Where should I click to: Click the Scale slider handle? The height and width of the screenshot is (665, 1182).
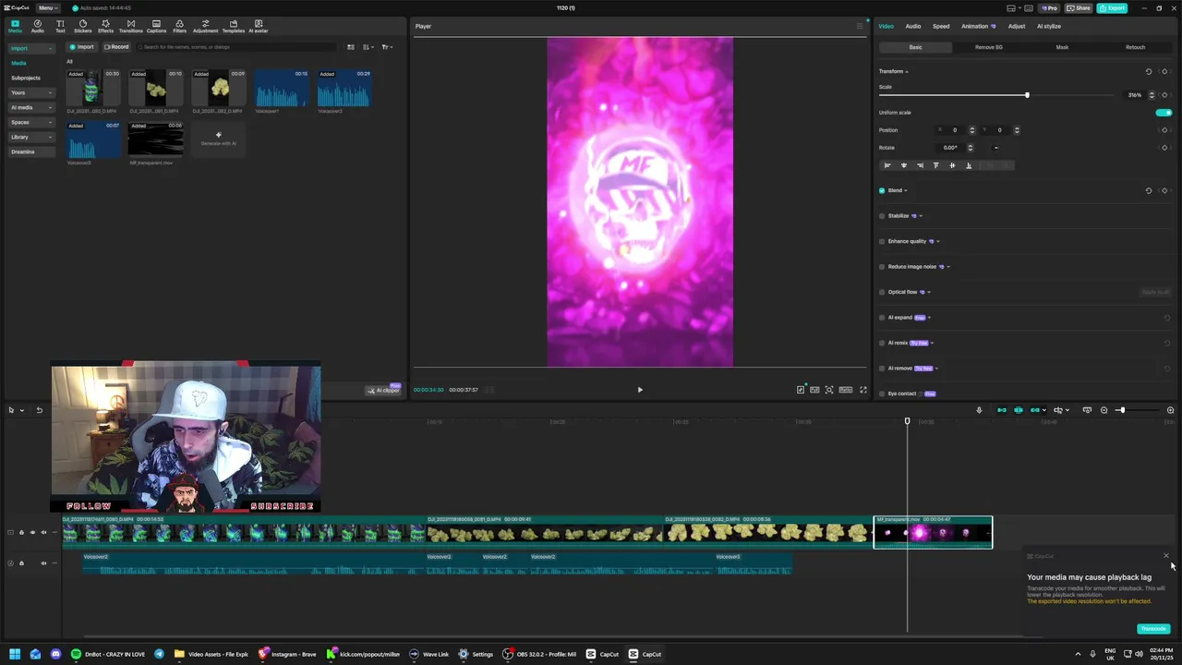pyautogui.click(x=1027, y=95)
